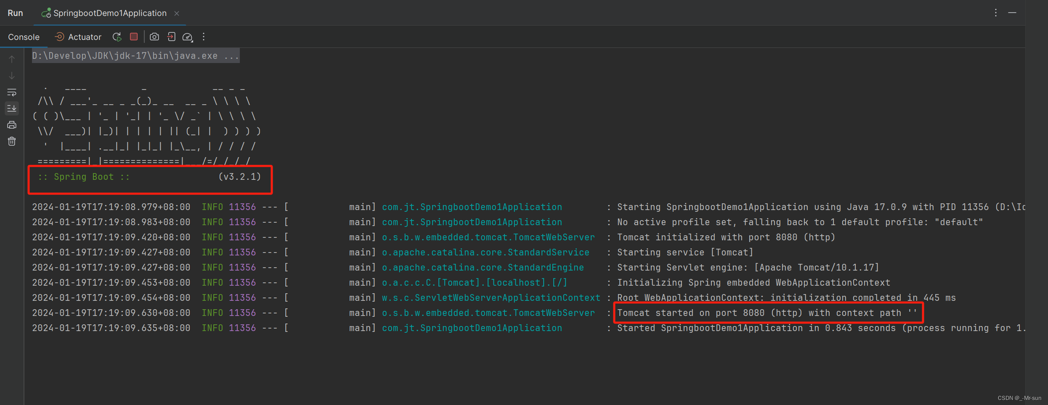Click 'Tomcat initialized with port 8080 (http)' text
This screenshot has height=405, width=1048.
[x=726, y=237]
